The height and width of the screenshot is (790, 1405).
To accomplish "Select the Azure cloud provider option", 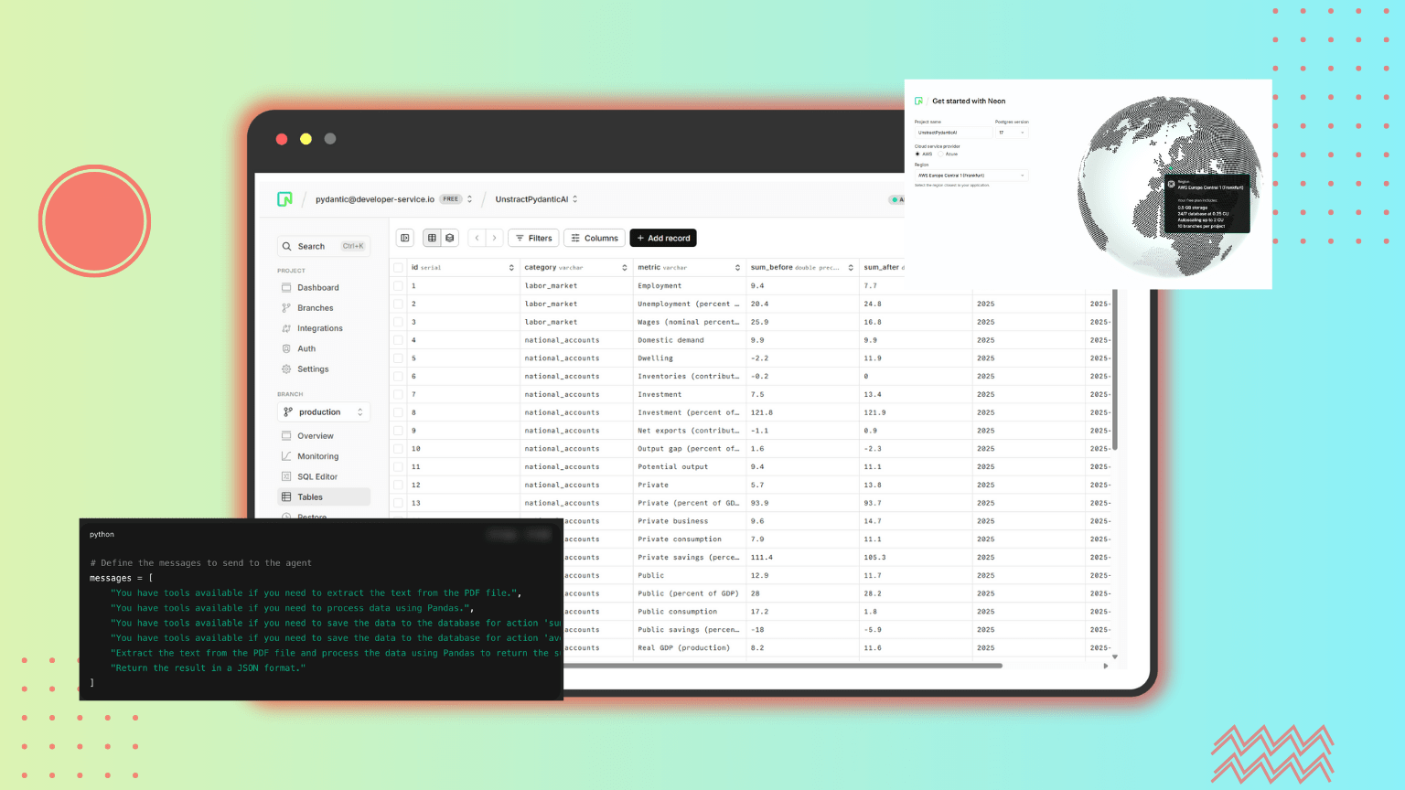I will (x=942, y=155).
